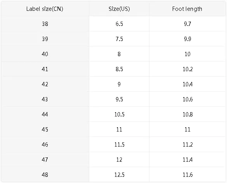Image resolution: width=227 pixels, height=183 pixels.
Task: Click foot length 9.9 cell
Action: 187,39
